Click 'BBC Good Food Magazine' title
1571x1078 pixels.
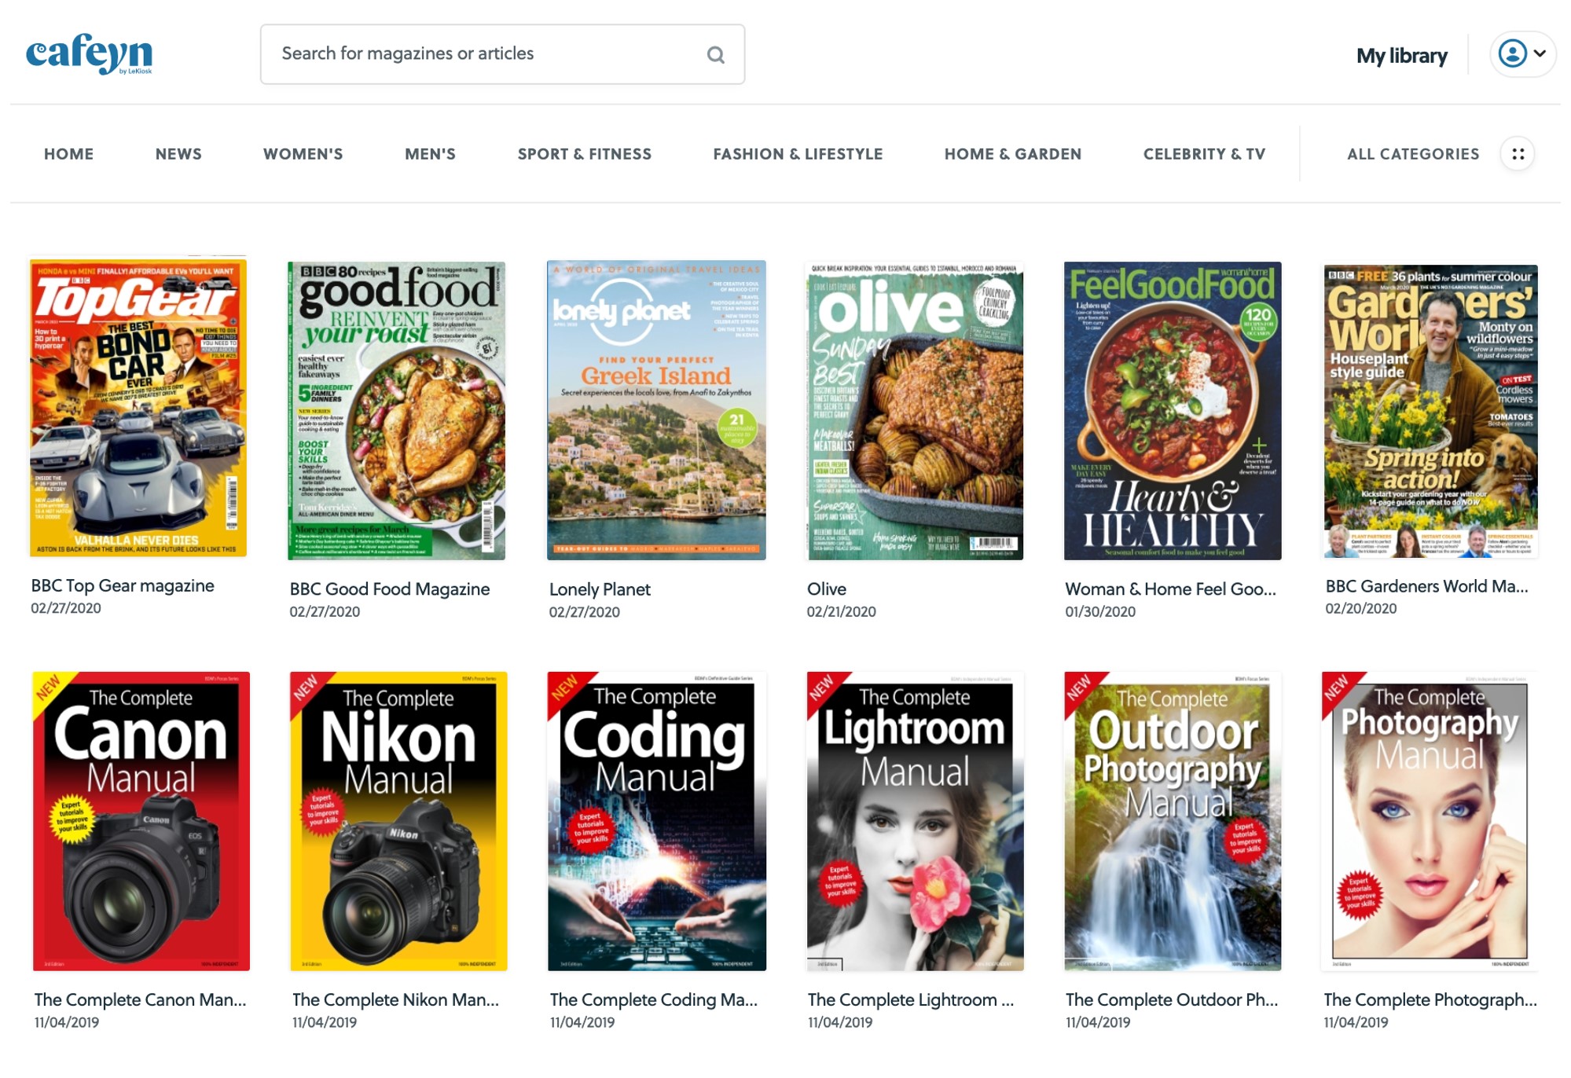[x=390, y=588]
